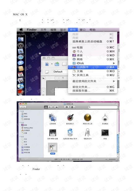Open the Keychain Access keys icon
Viewport: 136px width, 191px height.
point(87,132)
